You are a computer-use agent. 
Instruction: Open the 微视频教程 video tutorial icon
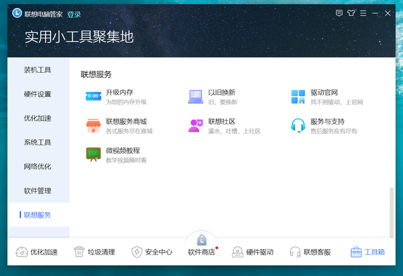pyautogui.click(x=93, y=154)
